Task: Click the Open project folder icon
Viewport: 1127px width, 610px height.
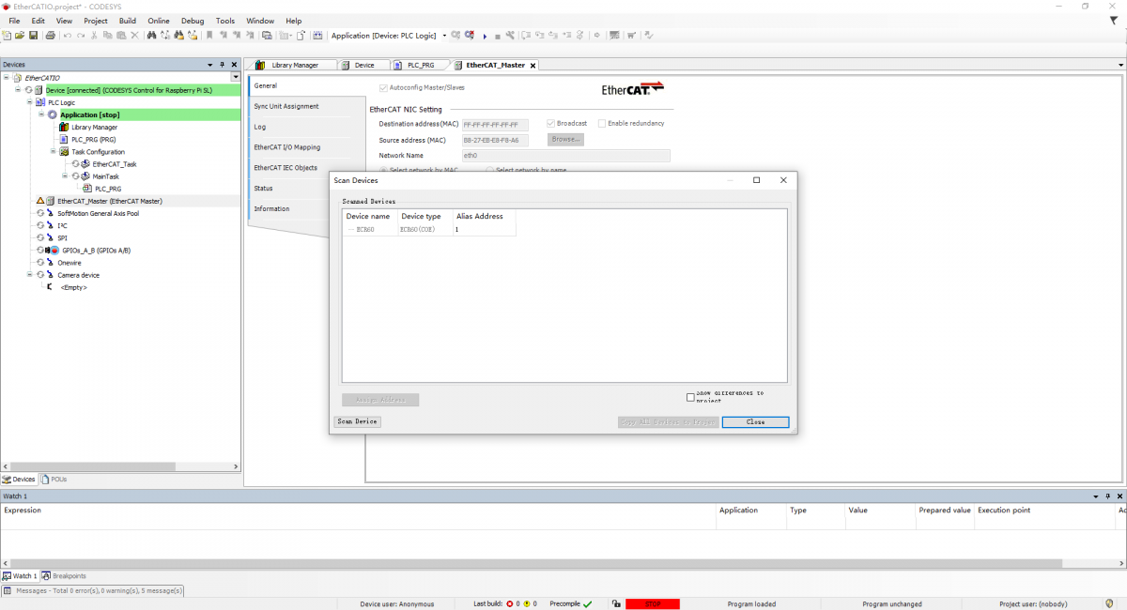Action: [x=20, y=36]
